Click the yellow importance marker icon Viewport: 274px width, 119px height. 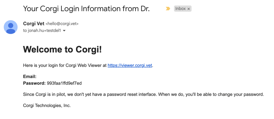click(168, 9)
